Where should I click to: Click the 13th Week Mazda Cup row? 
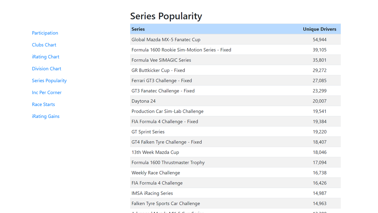[x=155, y=152]
